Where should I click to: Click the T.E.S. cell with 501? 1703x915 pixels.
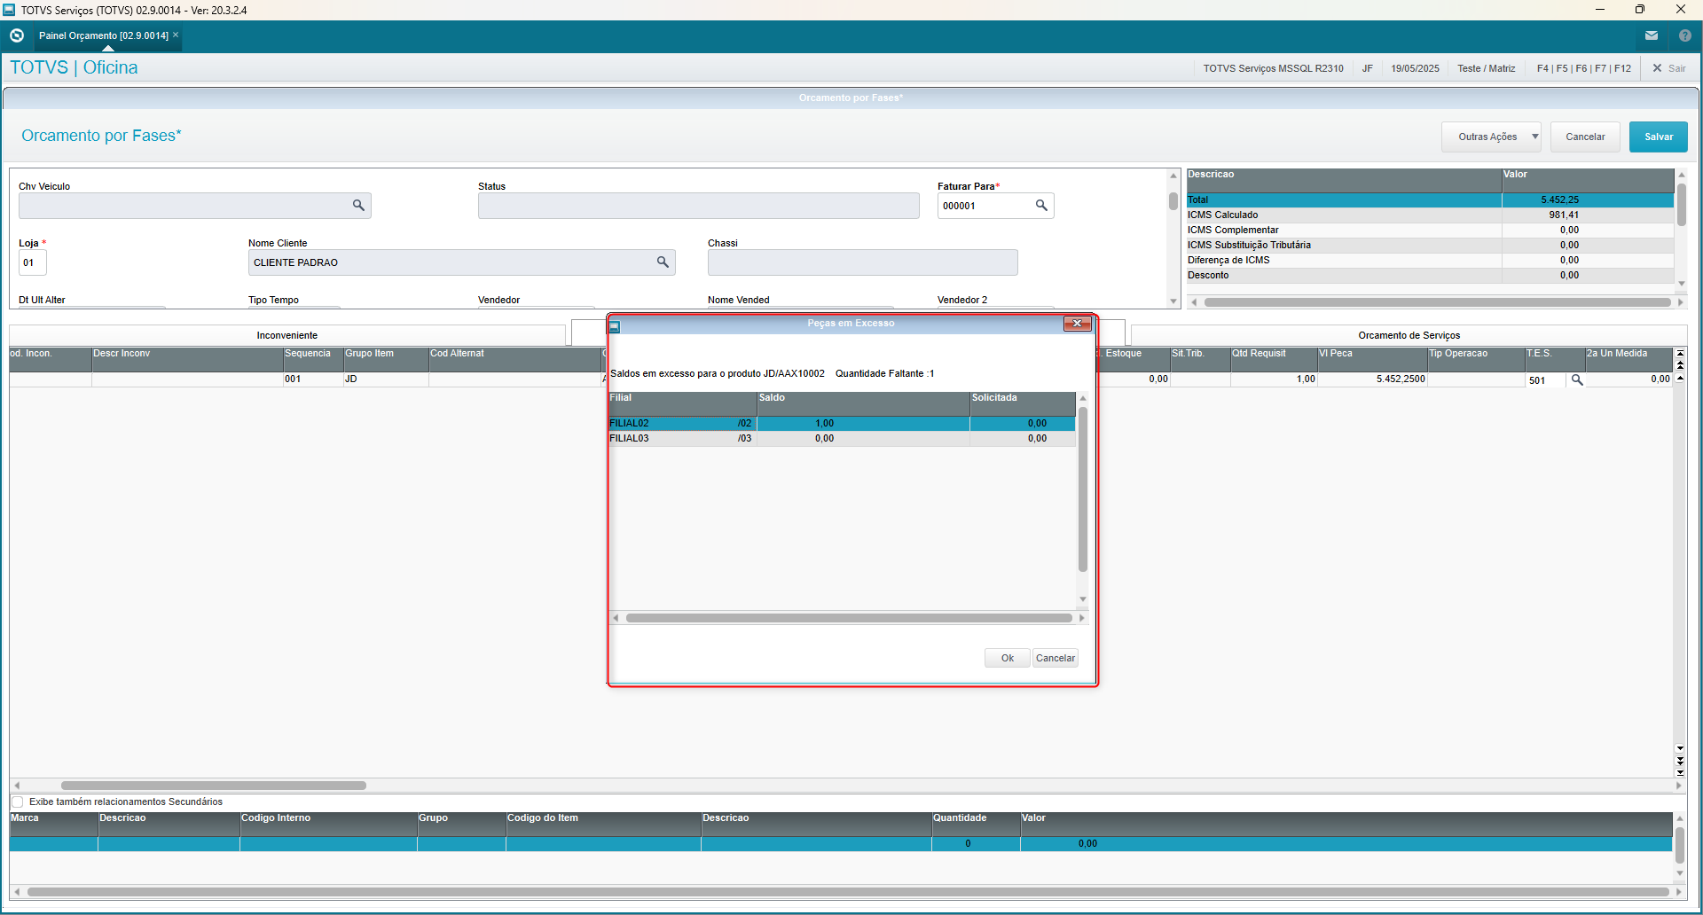[1546, 379]
